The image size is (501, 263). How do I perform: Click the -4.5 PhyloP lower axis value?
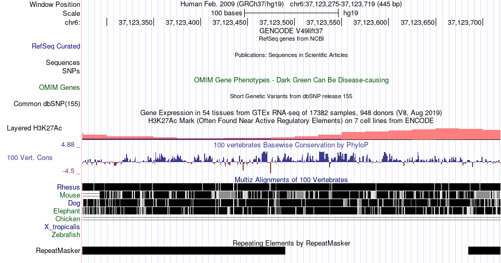[69, 172]
